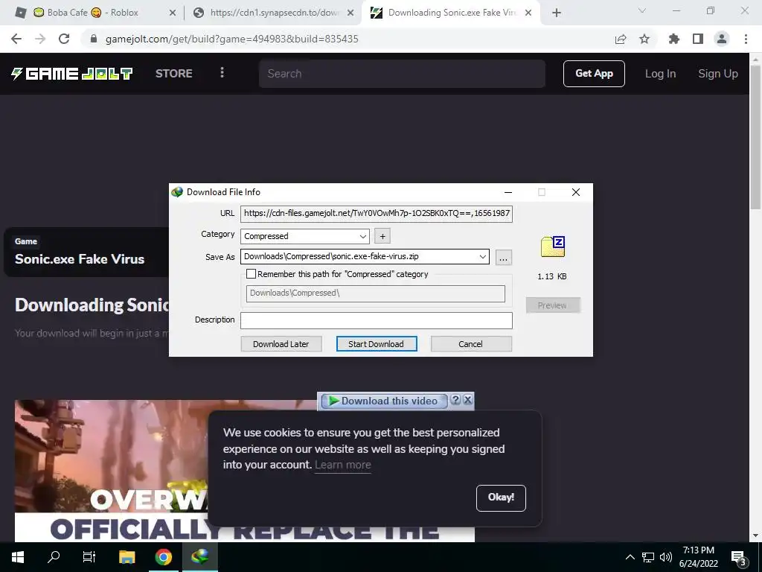The width and height of the screenshot is (762, 572).
Task: Click the taskbar clock and date
Action: coord(698,557)
